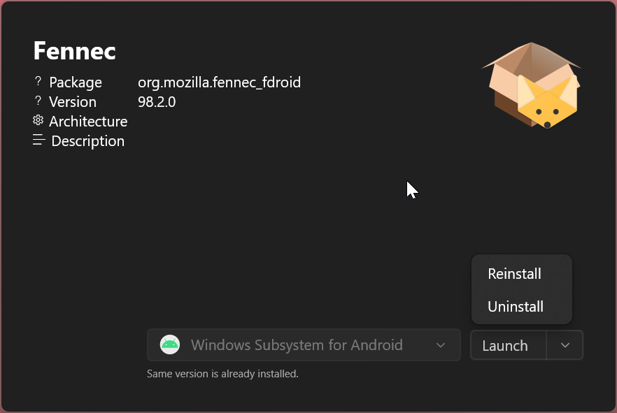Expand the chevron in the device selector
Image resolution: width=617 pixels, height=413 pixels.
pyautogui.click(x=441, y=345)
